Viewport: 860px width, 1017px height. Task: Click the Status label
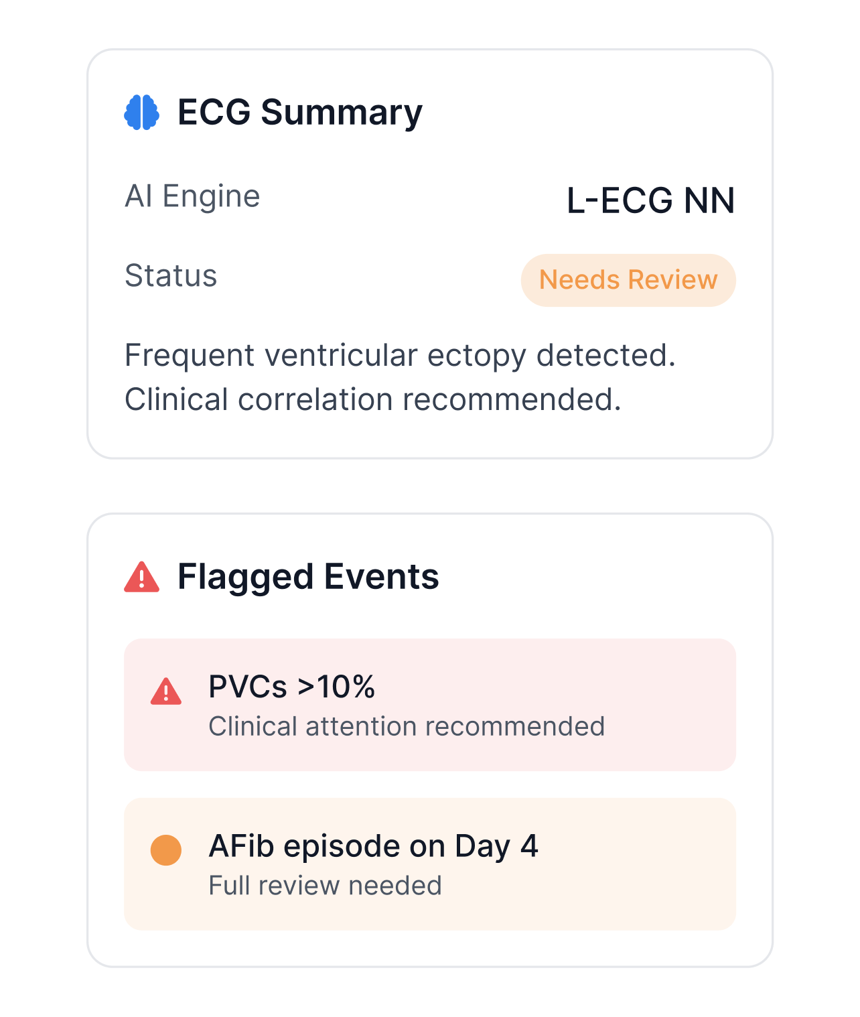(171, 275)
